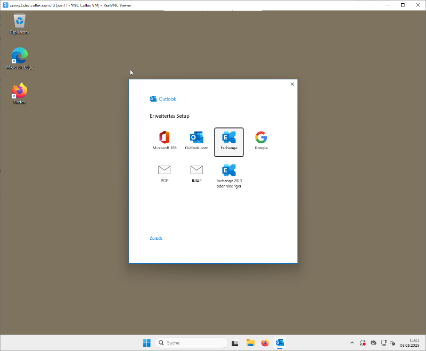
Task: Select the Papierkorb desktop icon
Action: tap(19, 25)
